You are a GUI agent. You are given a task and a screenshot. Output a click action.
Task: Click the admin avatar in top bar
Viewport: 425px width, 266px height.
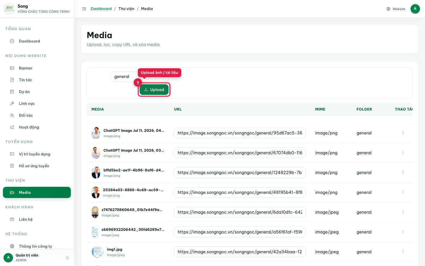[415, 9]
